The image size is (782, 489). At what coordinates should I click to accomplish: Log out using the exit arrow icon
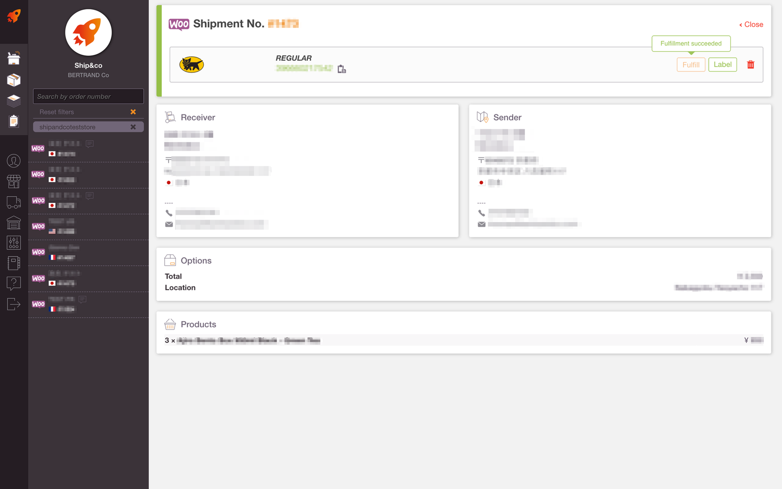14,304
